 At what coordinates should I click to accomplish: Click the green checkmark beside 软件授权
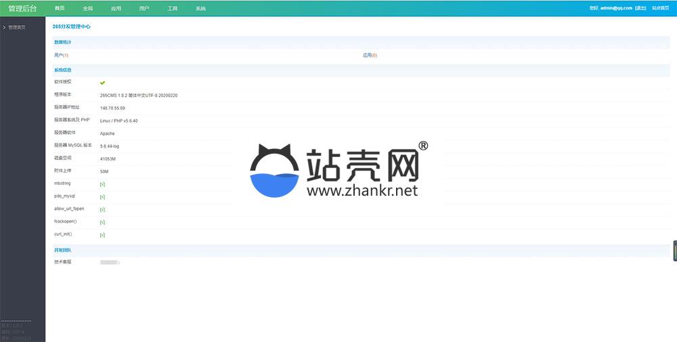point(102,83)
